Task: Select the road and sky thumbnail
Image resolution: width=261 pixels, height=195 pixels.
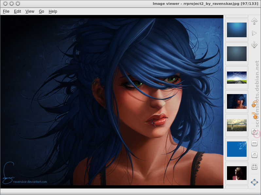Action: coord(237,77)
